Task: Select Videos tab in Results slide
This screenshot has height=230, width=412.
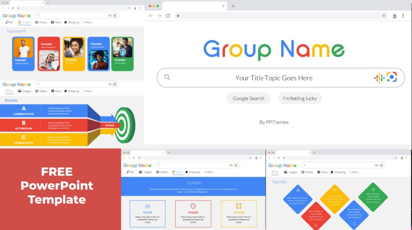Action: [x=41, y=91]
